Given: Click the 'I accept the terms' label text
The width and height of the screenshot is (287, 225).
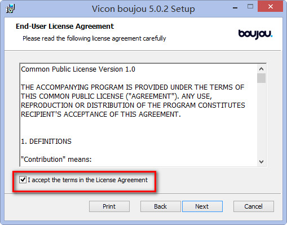Looking at the screenshot, I should [87, 180].
